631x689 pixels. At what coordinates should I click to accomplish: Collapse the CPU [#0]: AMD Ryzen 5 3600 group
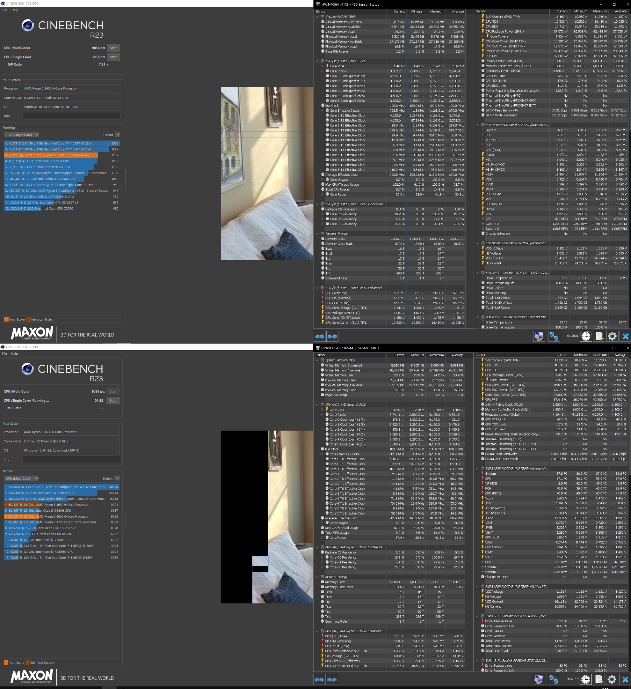(317, 61)
